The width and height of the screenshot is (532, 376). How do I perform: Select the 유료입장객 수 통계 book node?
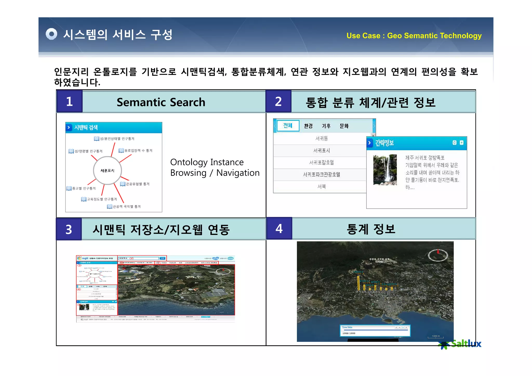(135, 151)
